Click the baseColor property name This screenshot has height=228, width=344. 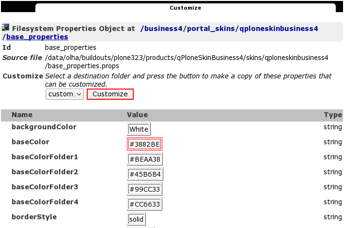point(31,142)
